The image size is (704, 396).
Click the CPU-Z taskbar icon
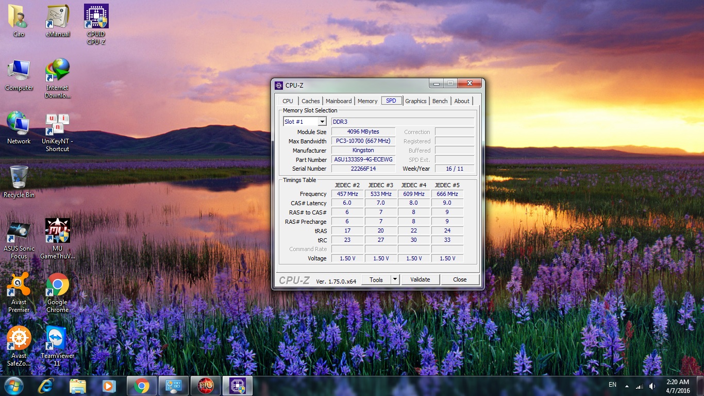pyautogui.click(x=237, y=385)
